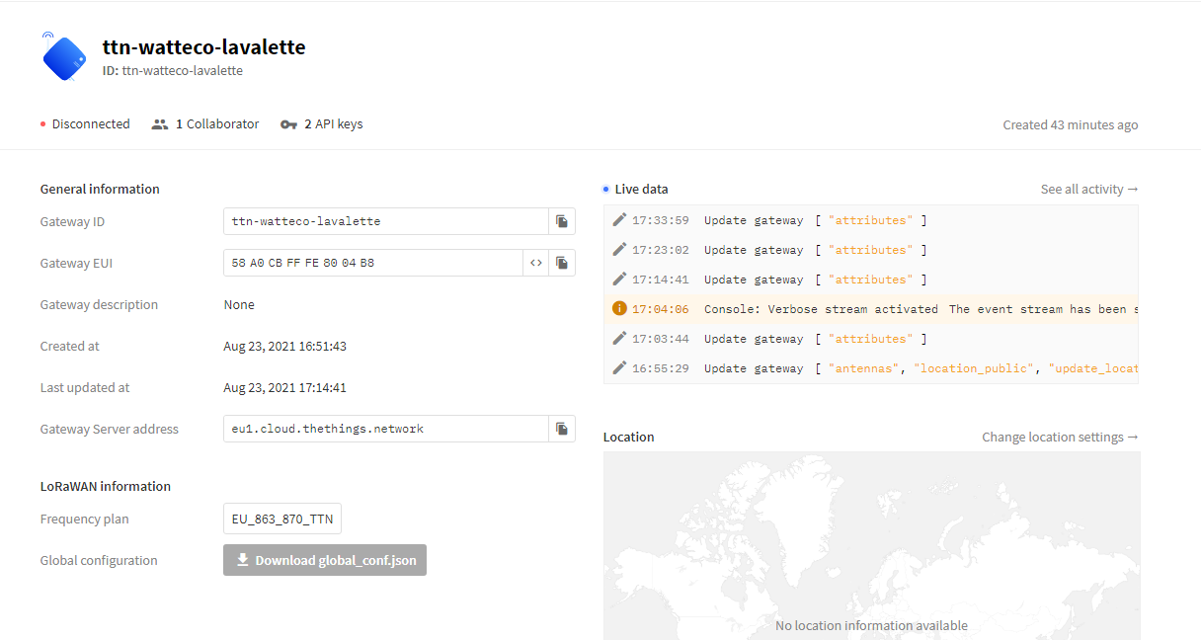Select the Gateway ID field value
The image size is (1201, 640).
(386, 221)
